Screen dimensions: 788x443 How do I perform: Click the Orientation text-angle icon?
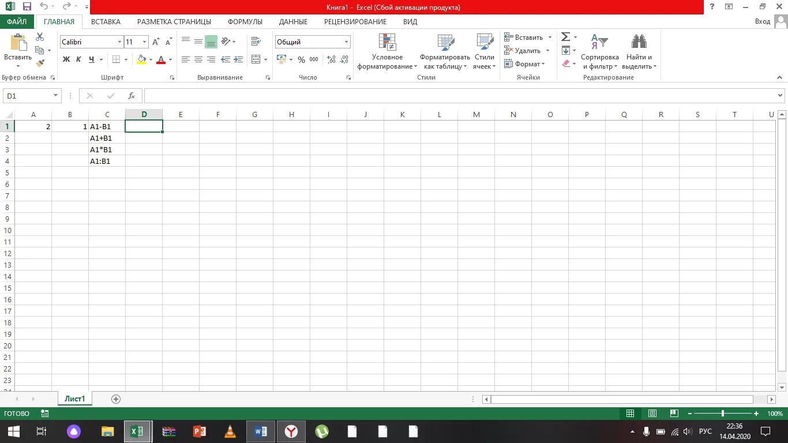click(226, 42)
